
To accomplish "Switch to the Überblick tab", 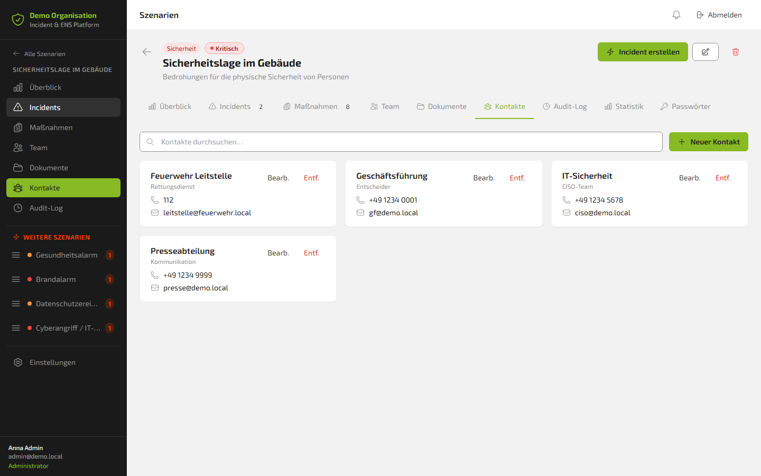I will tap(170, 106).
